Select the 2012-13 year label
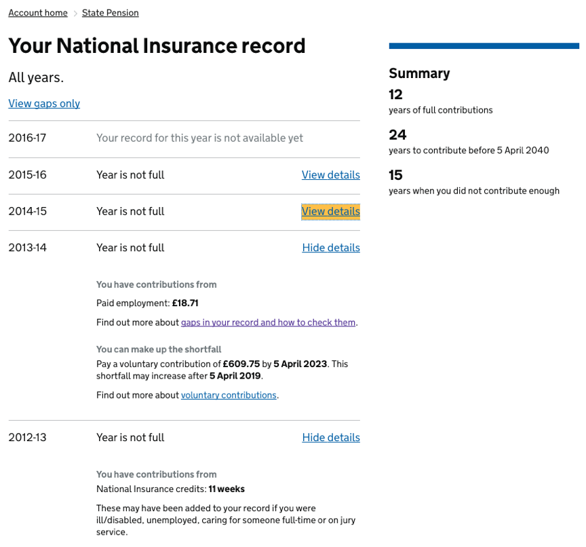 click(x=27, y=438)
